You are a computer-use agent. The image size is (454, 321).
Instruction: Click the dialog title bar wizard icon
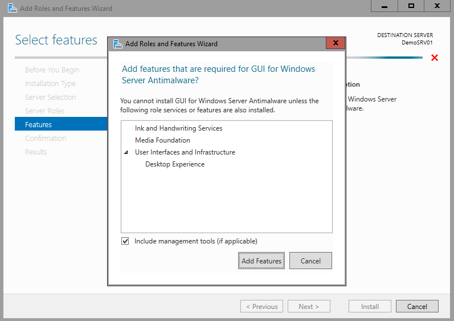click(x=117, y=44)
